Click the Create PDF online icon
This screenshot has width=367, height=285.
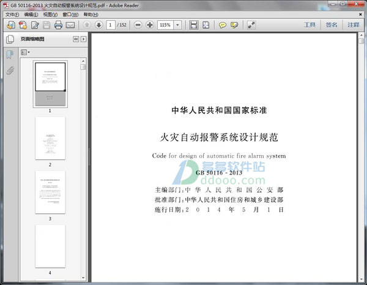11,25
